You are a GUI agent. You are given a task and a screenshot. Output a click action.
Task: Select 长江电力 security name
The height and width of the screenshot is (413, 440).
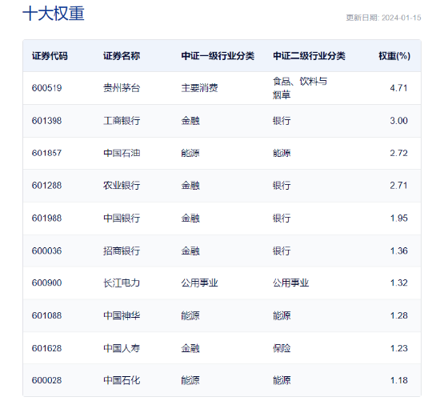[122, 283]
